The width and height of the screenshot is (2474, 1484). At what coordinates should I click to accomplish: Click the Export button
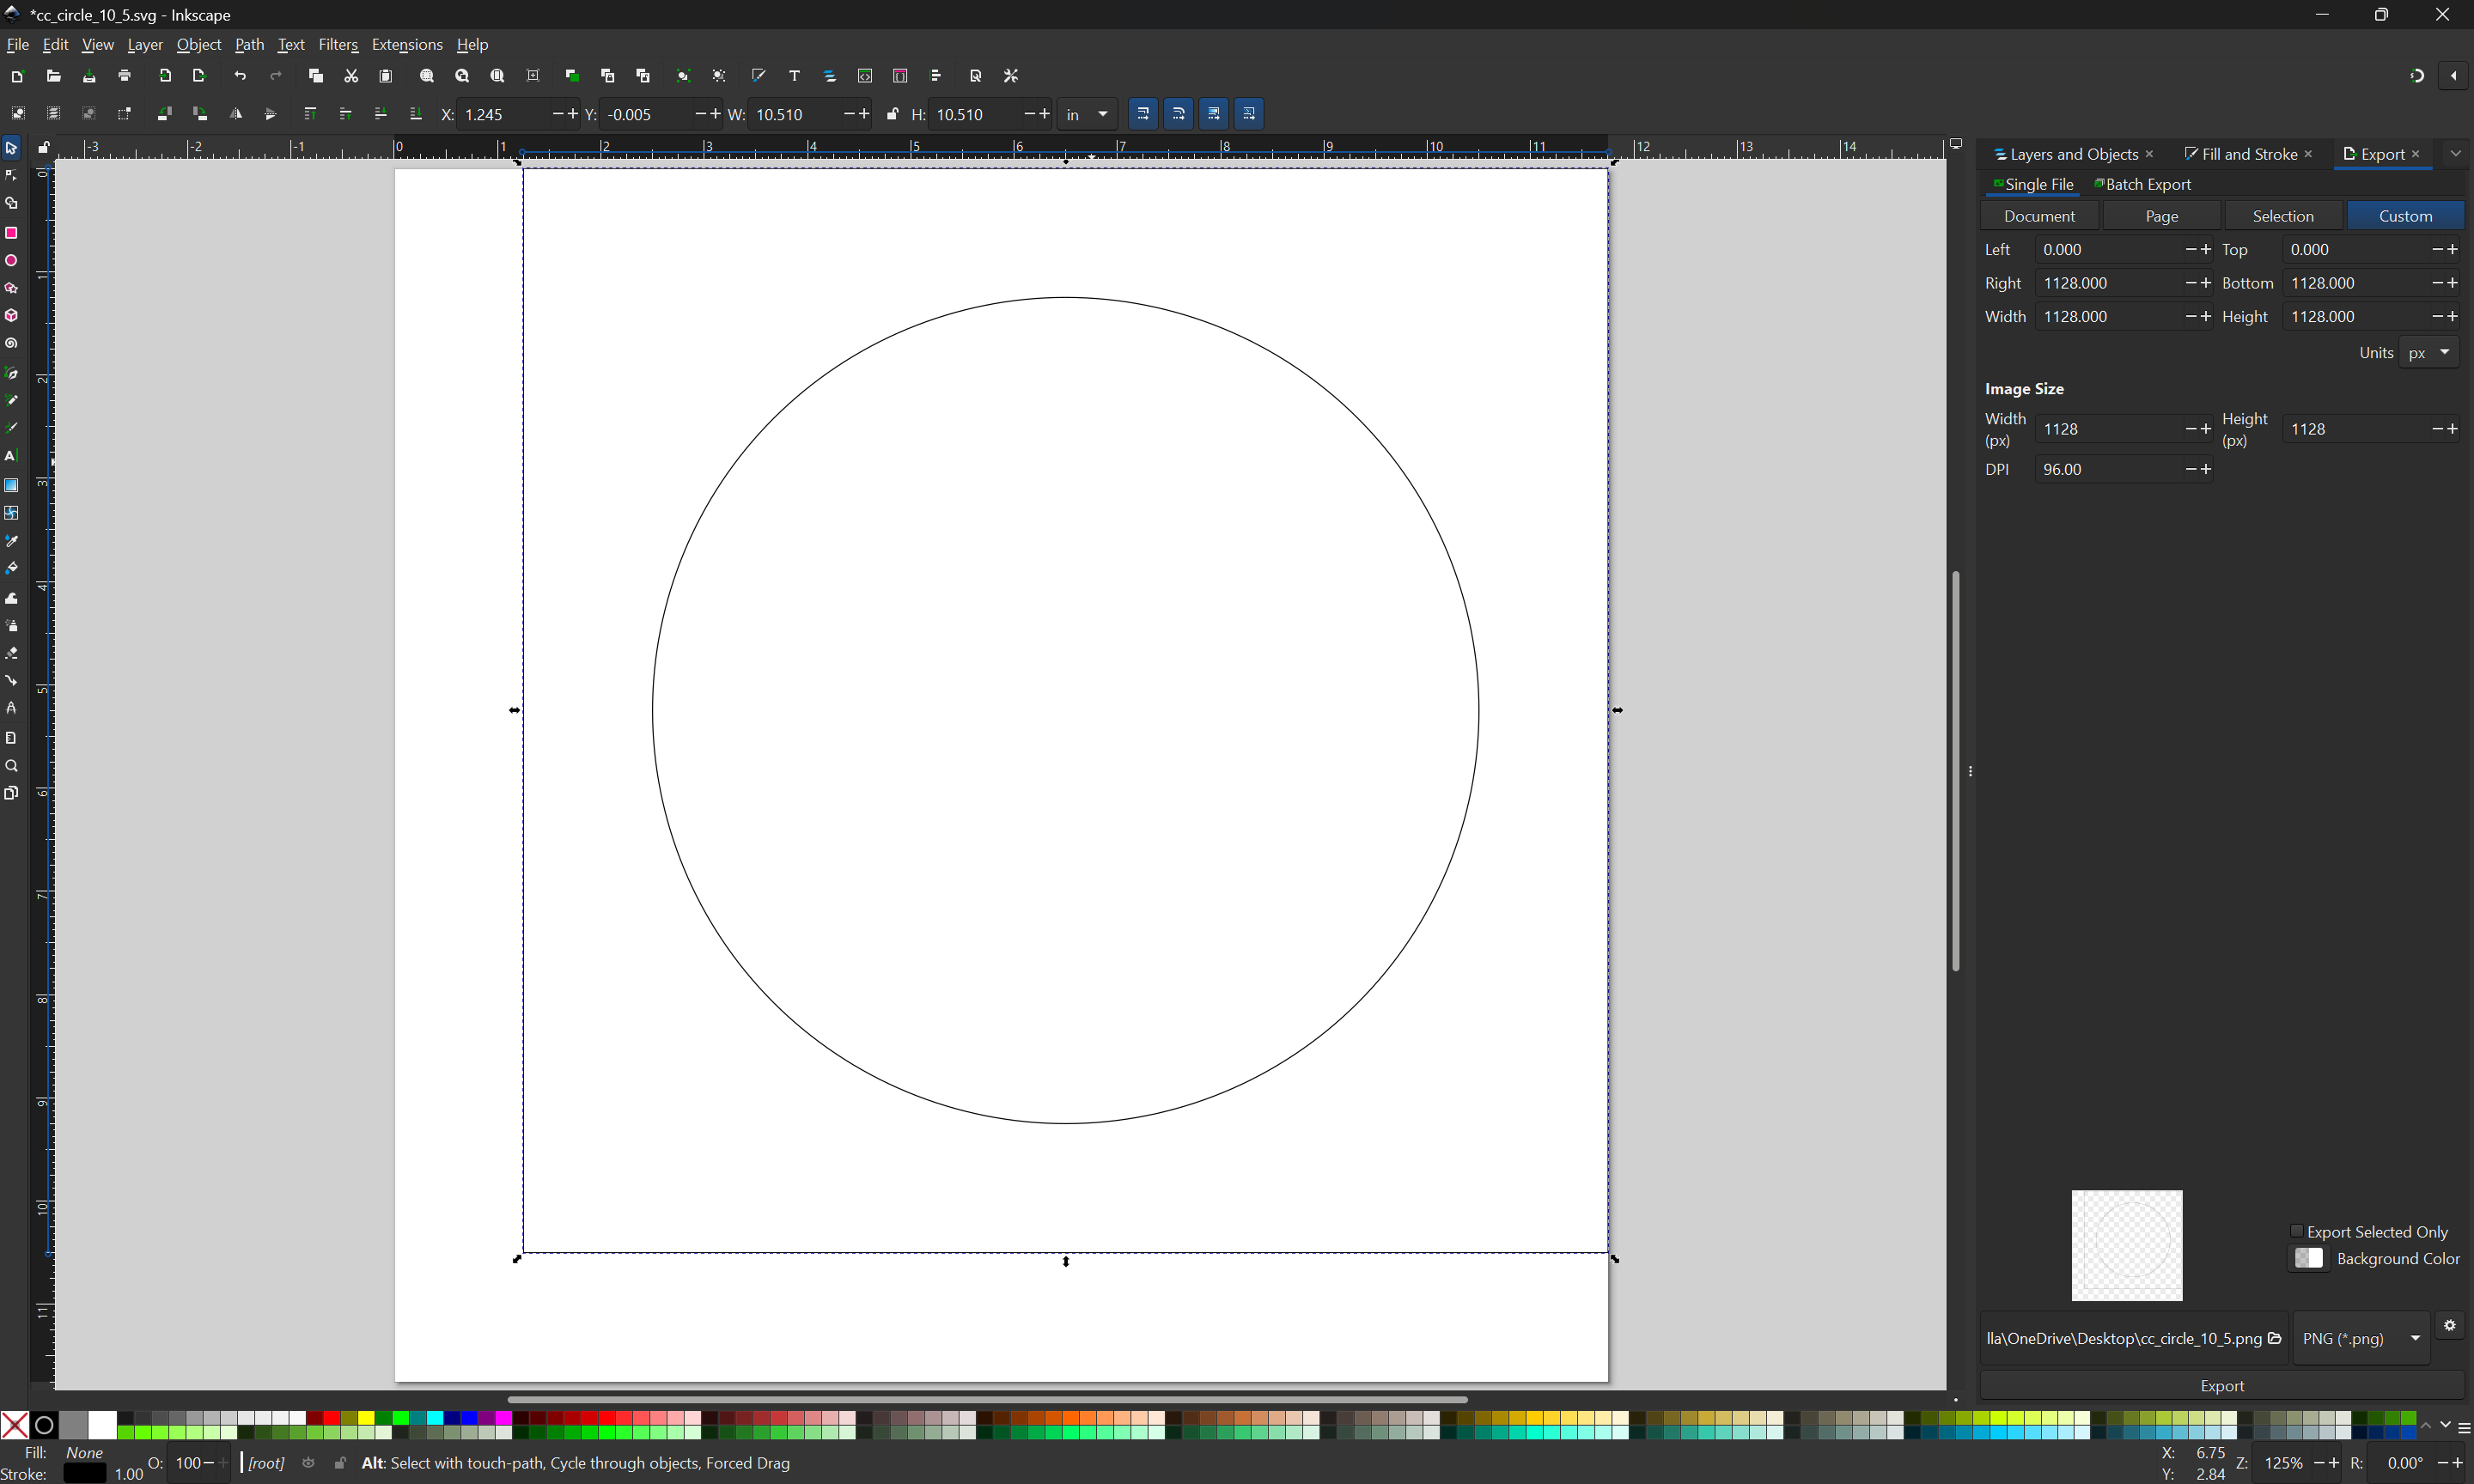pyautogui.click(x=2222, y=1385)
